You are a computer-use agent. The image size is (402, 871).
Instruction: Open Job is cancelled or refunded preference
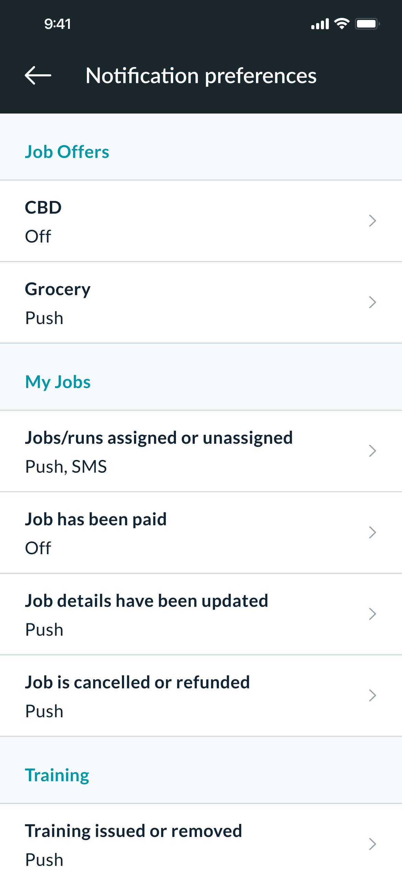tap(172, 696)
